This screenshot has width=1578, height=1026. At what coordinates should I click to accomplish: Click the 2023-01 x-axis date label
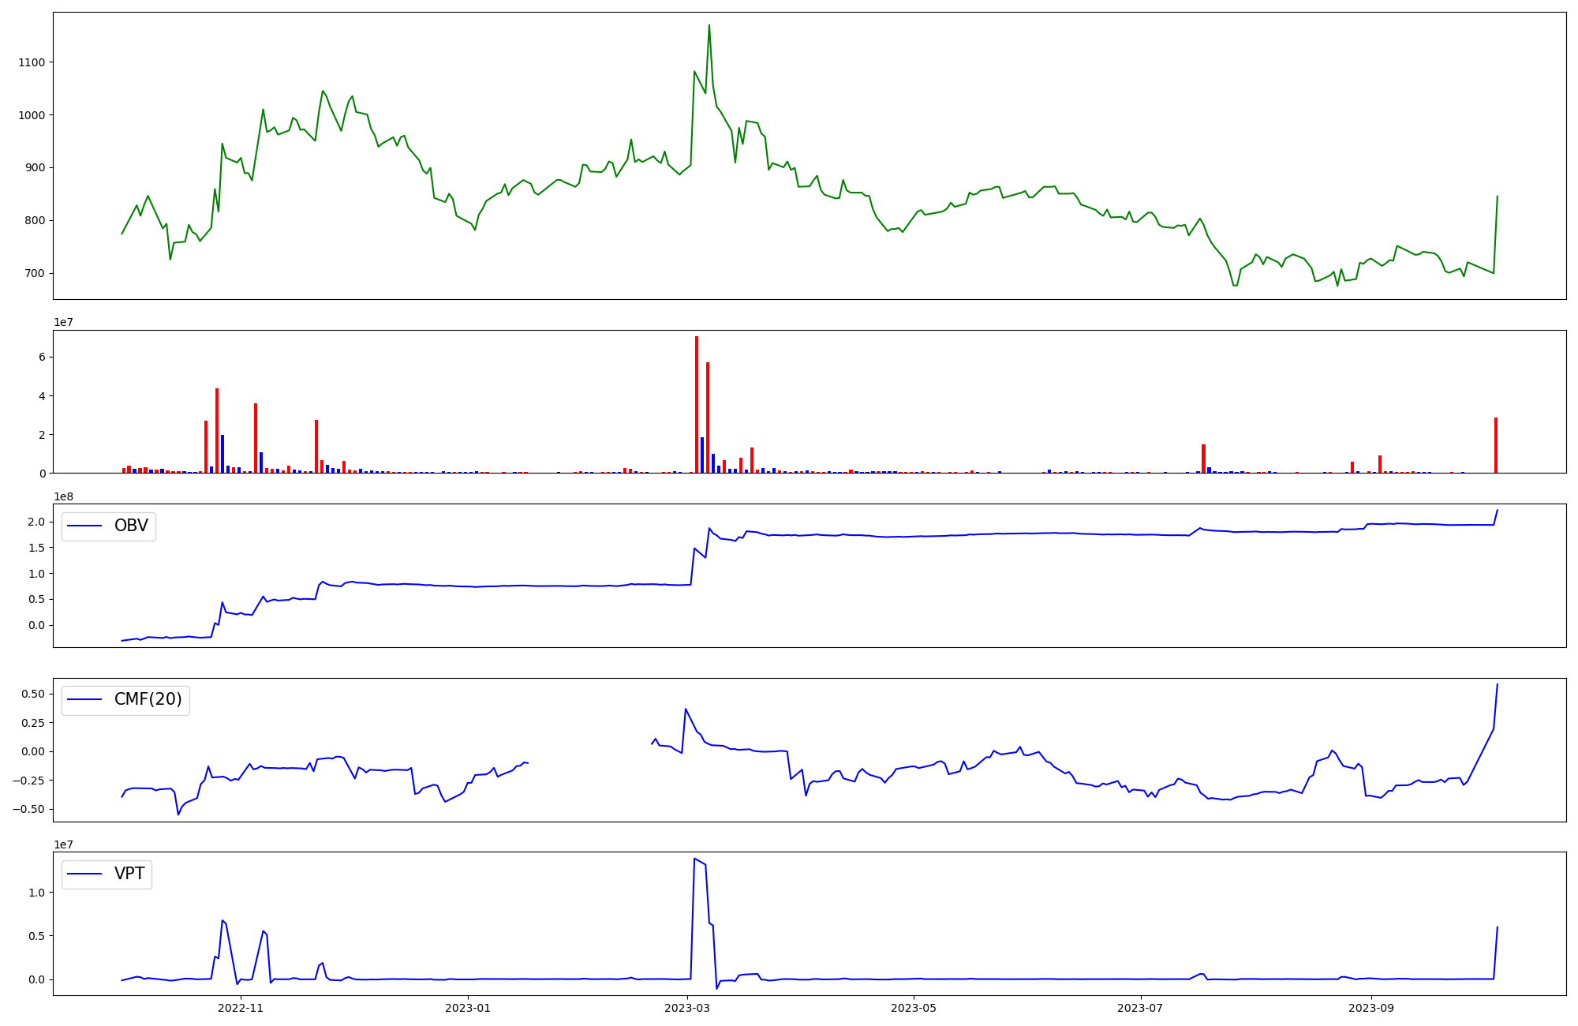click(468, 1008)
